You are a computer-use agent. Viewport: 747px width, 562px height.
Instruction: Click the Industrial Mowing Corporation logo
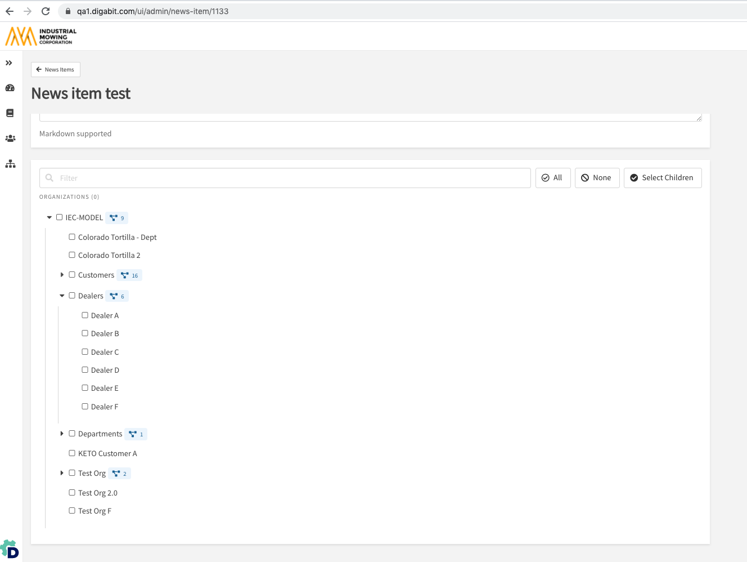41,37
